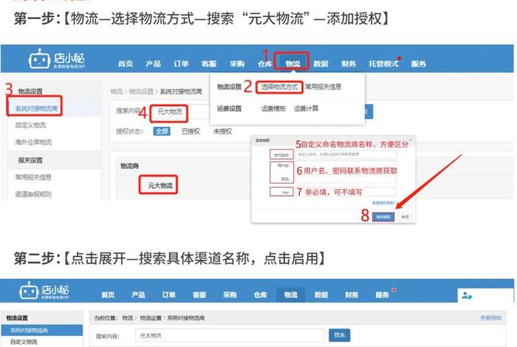Open 客服 menu in step two navigation bar

click(199, 295)
